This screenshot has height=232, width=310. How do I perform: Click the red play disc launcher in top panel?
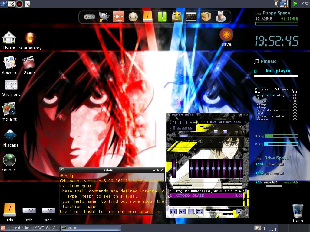(x=20, y=4)
